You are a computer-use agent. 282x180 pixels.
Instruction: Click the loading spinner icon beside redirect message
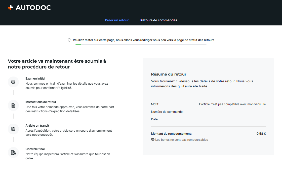(69, 40)
